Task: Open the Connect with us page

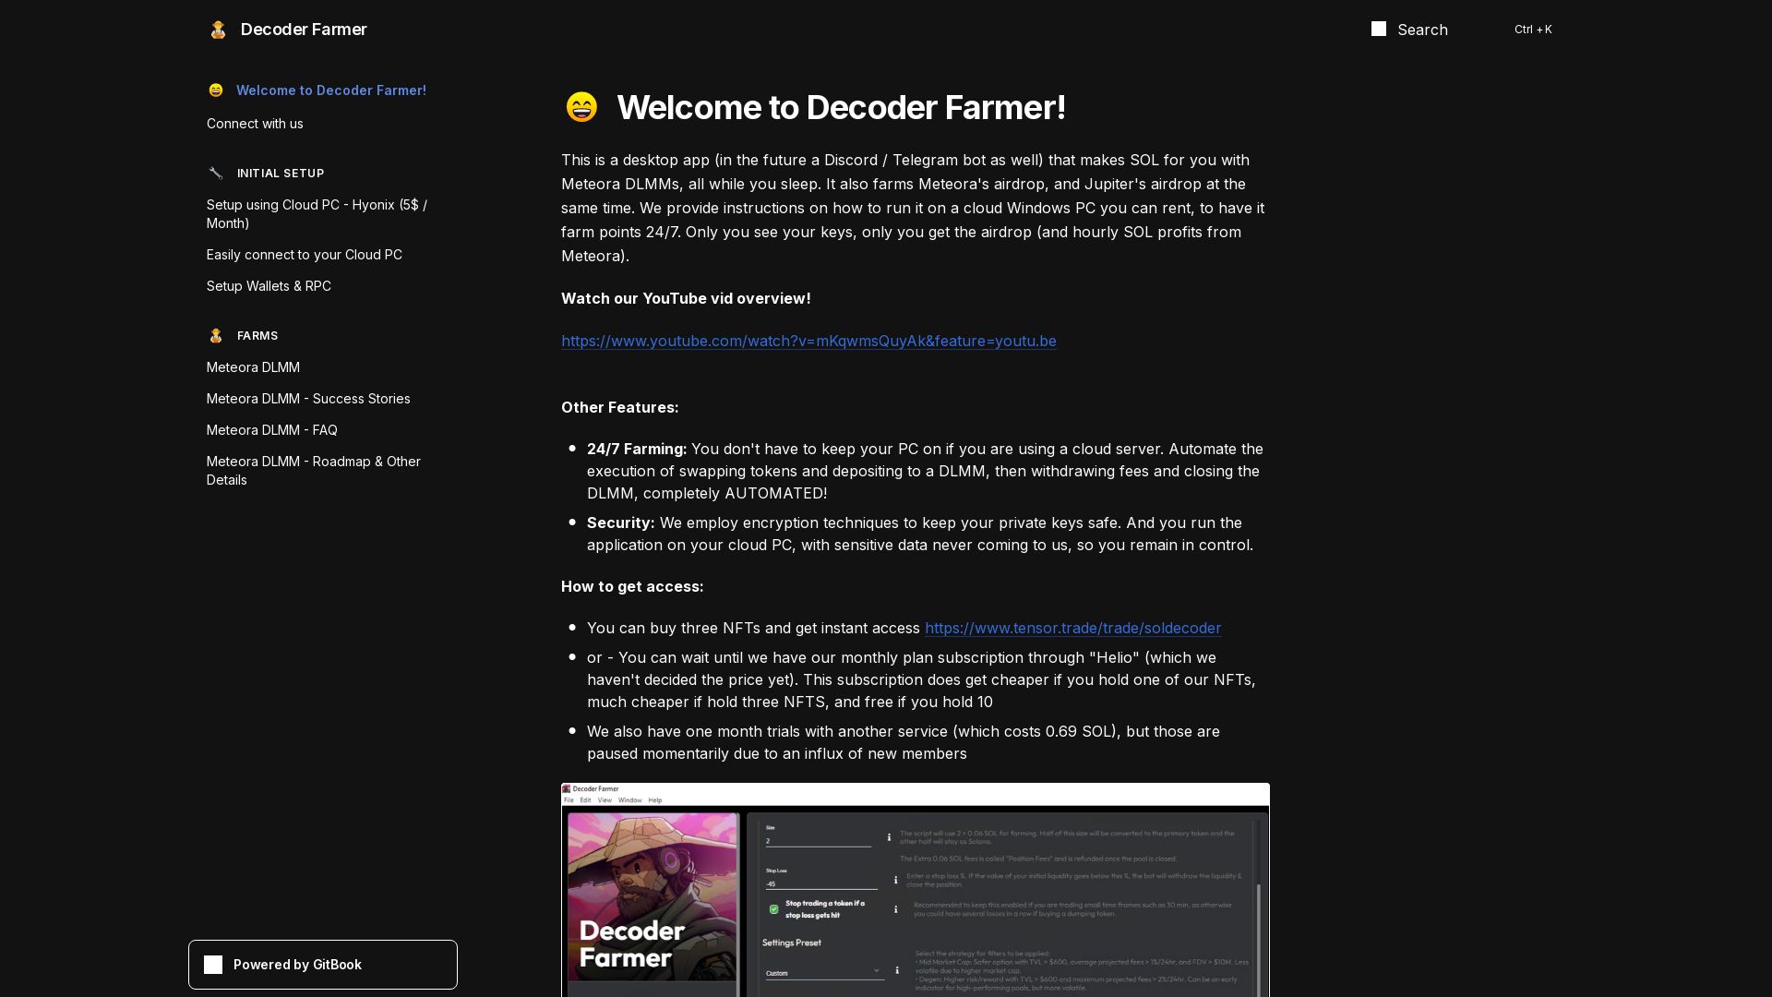Action: pyautogui.click(x=255, y=123)
